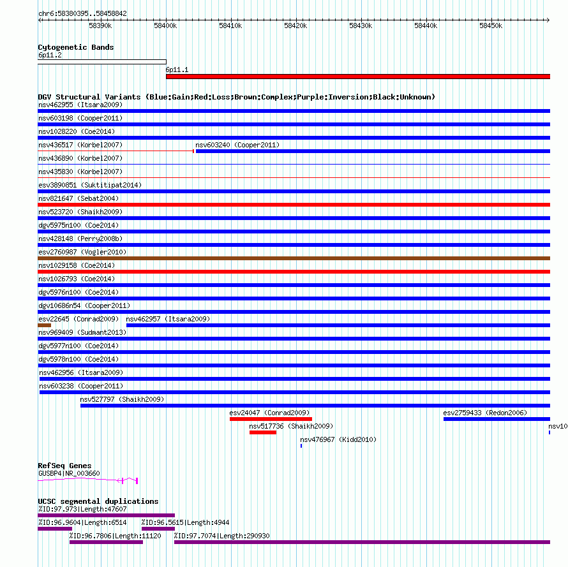Click the esv22645 (Conrad2009) label
Viewport: 568px width, 567px height.
(x=78, y=320)
